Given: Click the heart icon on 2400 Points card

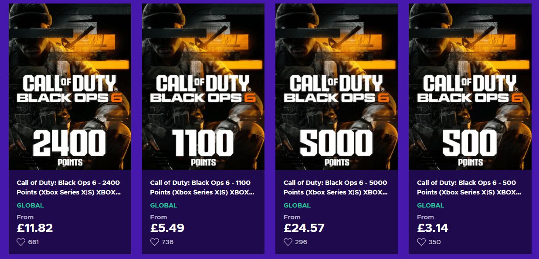Looking at the screenshot, I should (21, 242).
